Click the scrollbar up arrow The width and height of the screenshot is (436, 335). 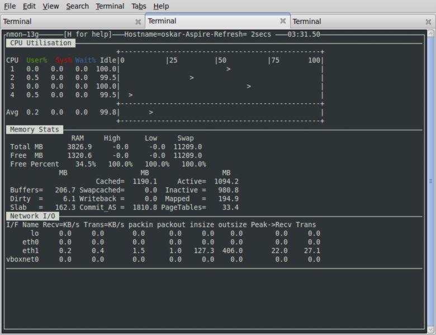[431, 33]
